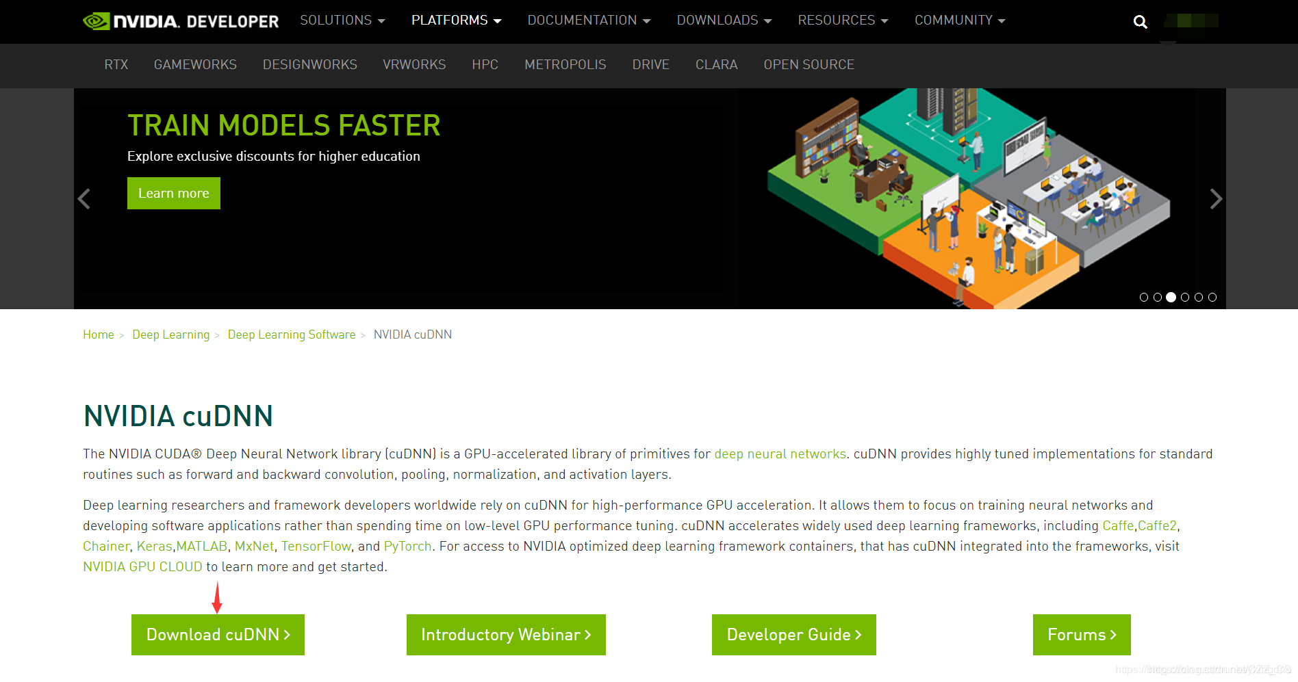This screenshot has width=1298, height=682.
Task: Click the NVIDIA cuDNN page heading
Action: tap(178, 416)
